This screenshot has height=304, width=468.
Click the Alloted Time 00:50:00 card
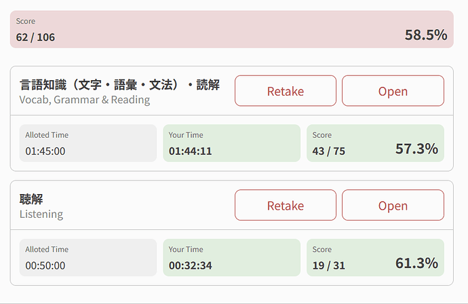(x=88, y=258)
